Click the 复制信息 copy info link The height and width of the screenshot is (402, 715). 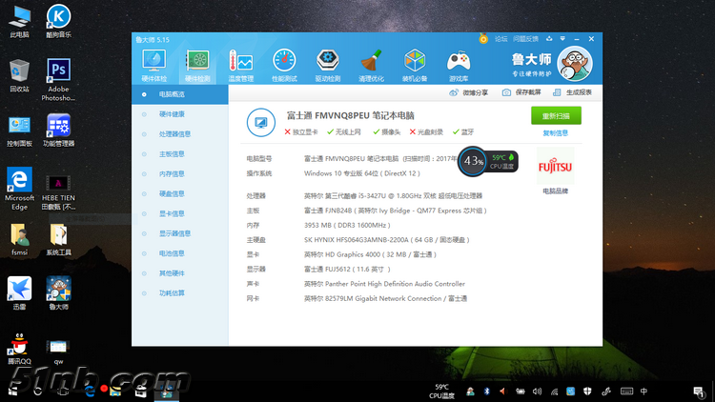556,133
